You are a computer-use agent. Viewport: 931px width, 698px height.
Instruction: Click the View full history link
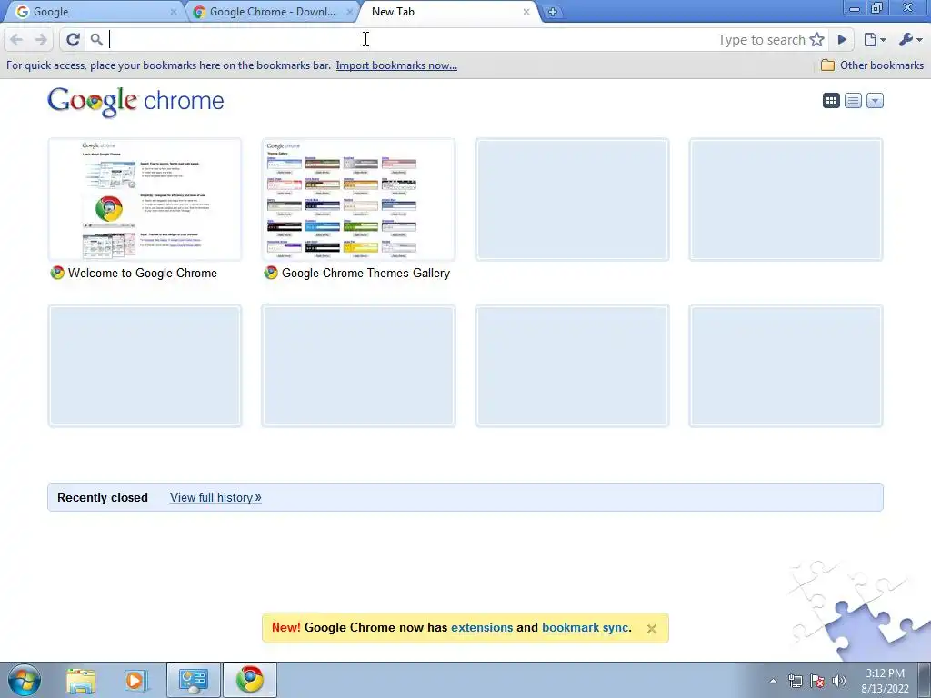215,497
